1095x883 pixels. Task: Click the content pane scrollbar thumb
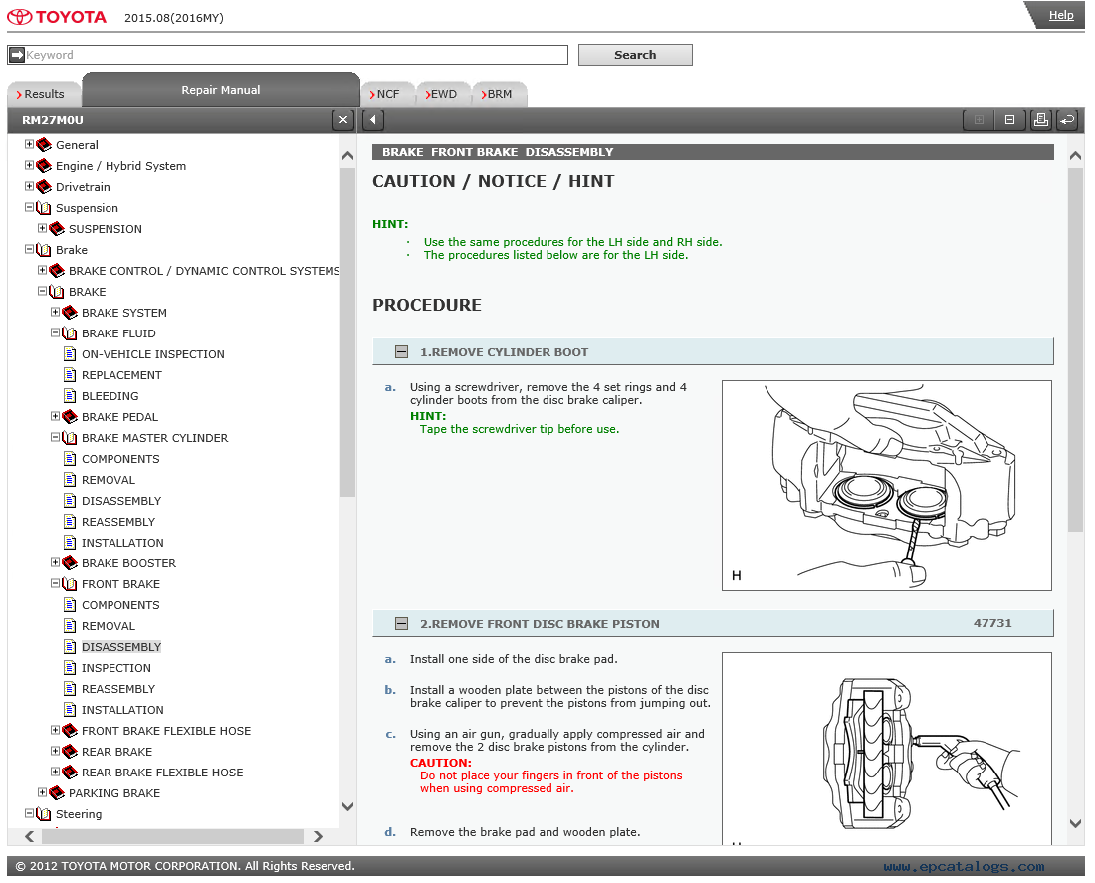(1075, 349)
